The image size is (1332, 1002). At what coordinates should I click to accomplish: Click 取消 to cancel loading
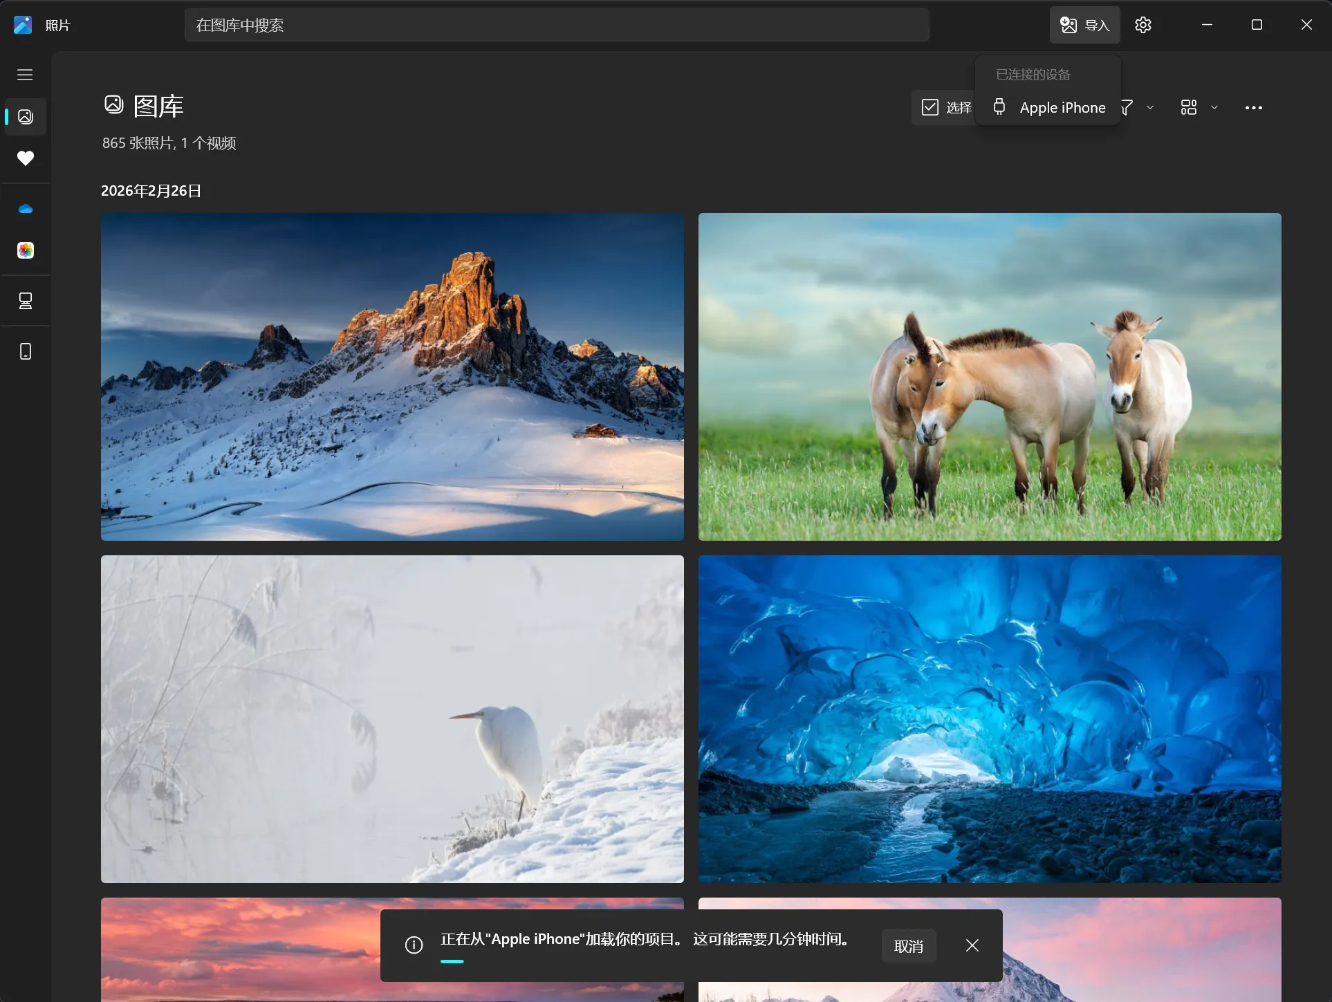908,946
